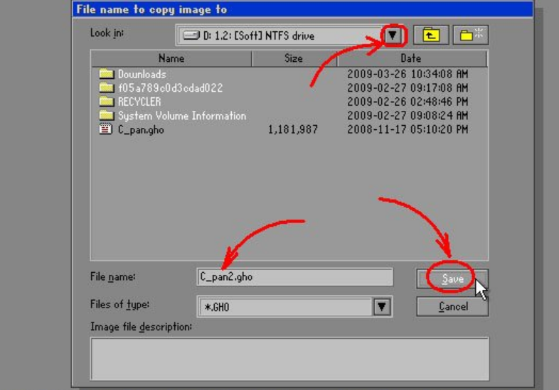
Task: Click the Create New Folder icon
Action: (472, 35)
